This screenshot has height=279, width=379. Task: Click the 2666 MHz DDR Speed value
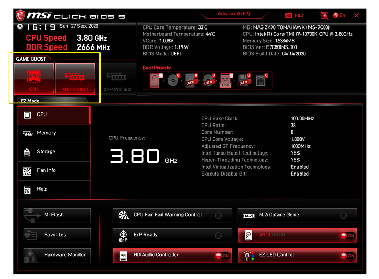click(93, 47)
